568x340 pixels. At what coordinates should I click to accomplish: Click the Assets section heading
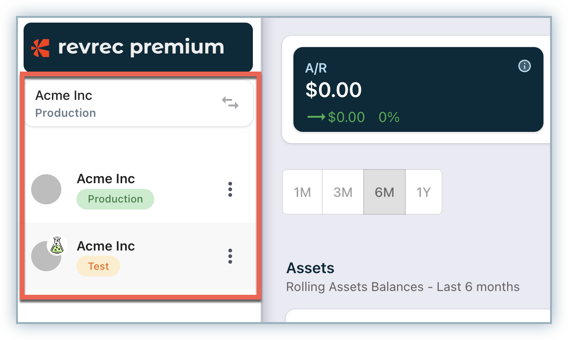[x=310, y=268]
